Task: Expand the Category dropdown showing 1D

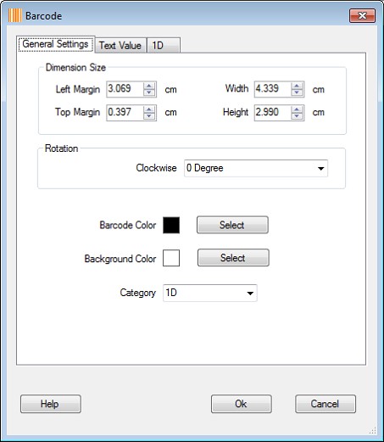Action: [210, 293]
